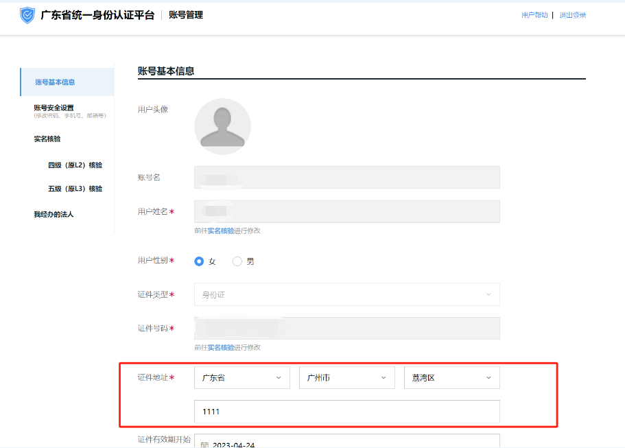Select the 女 gender radio button
This screenshot has width=625, height=448.
[198, 261]
